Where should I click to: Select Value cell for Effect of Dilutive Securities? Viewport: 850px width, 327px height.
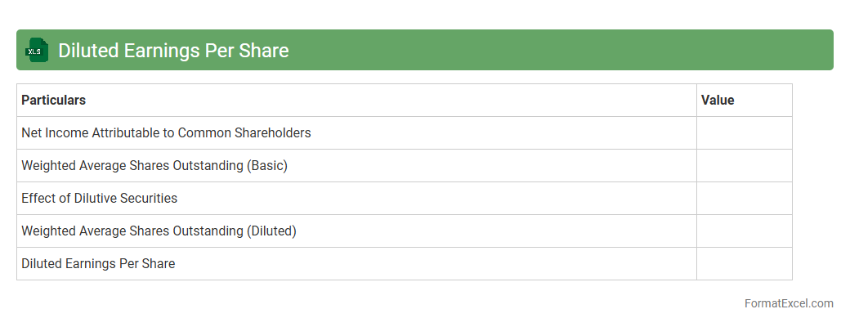tap(744, 198)
